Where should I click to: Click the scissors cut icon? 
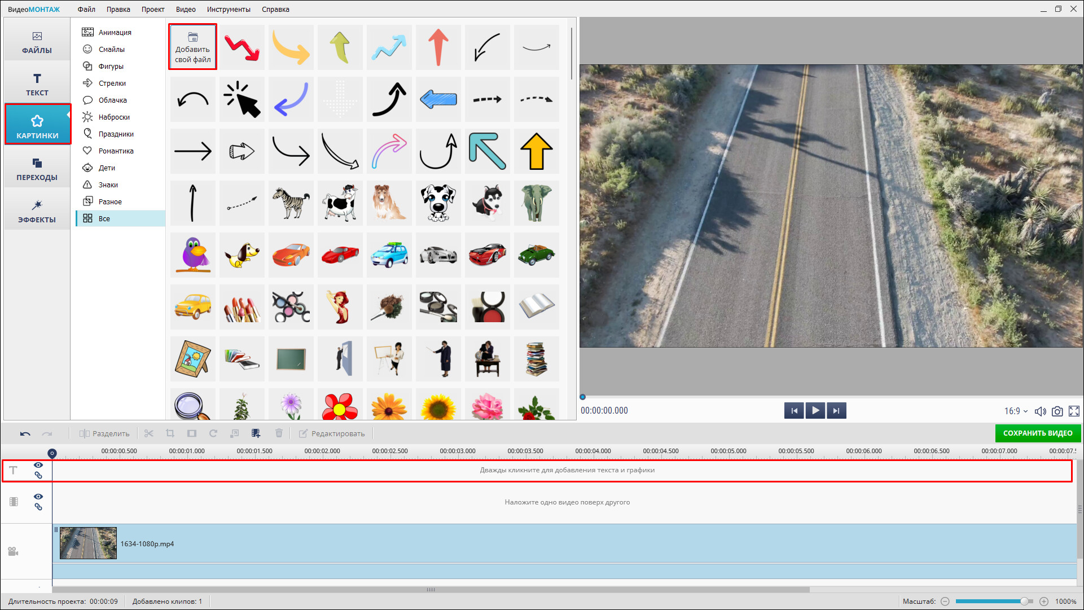pyautogui.click(x=149, y=433)
